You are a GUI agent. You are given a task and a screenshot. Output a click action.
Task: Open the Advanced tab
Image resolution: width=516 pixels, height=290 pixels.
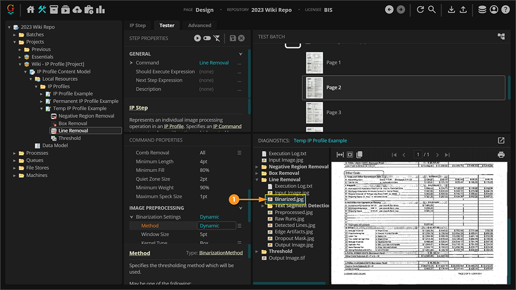[x=199, y=25]
